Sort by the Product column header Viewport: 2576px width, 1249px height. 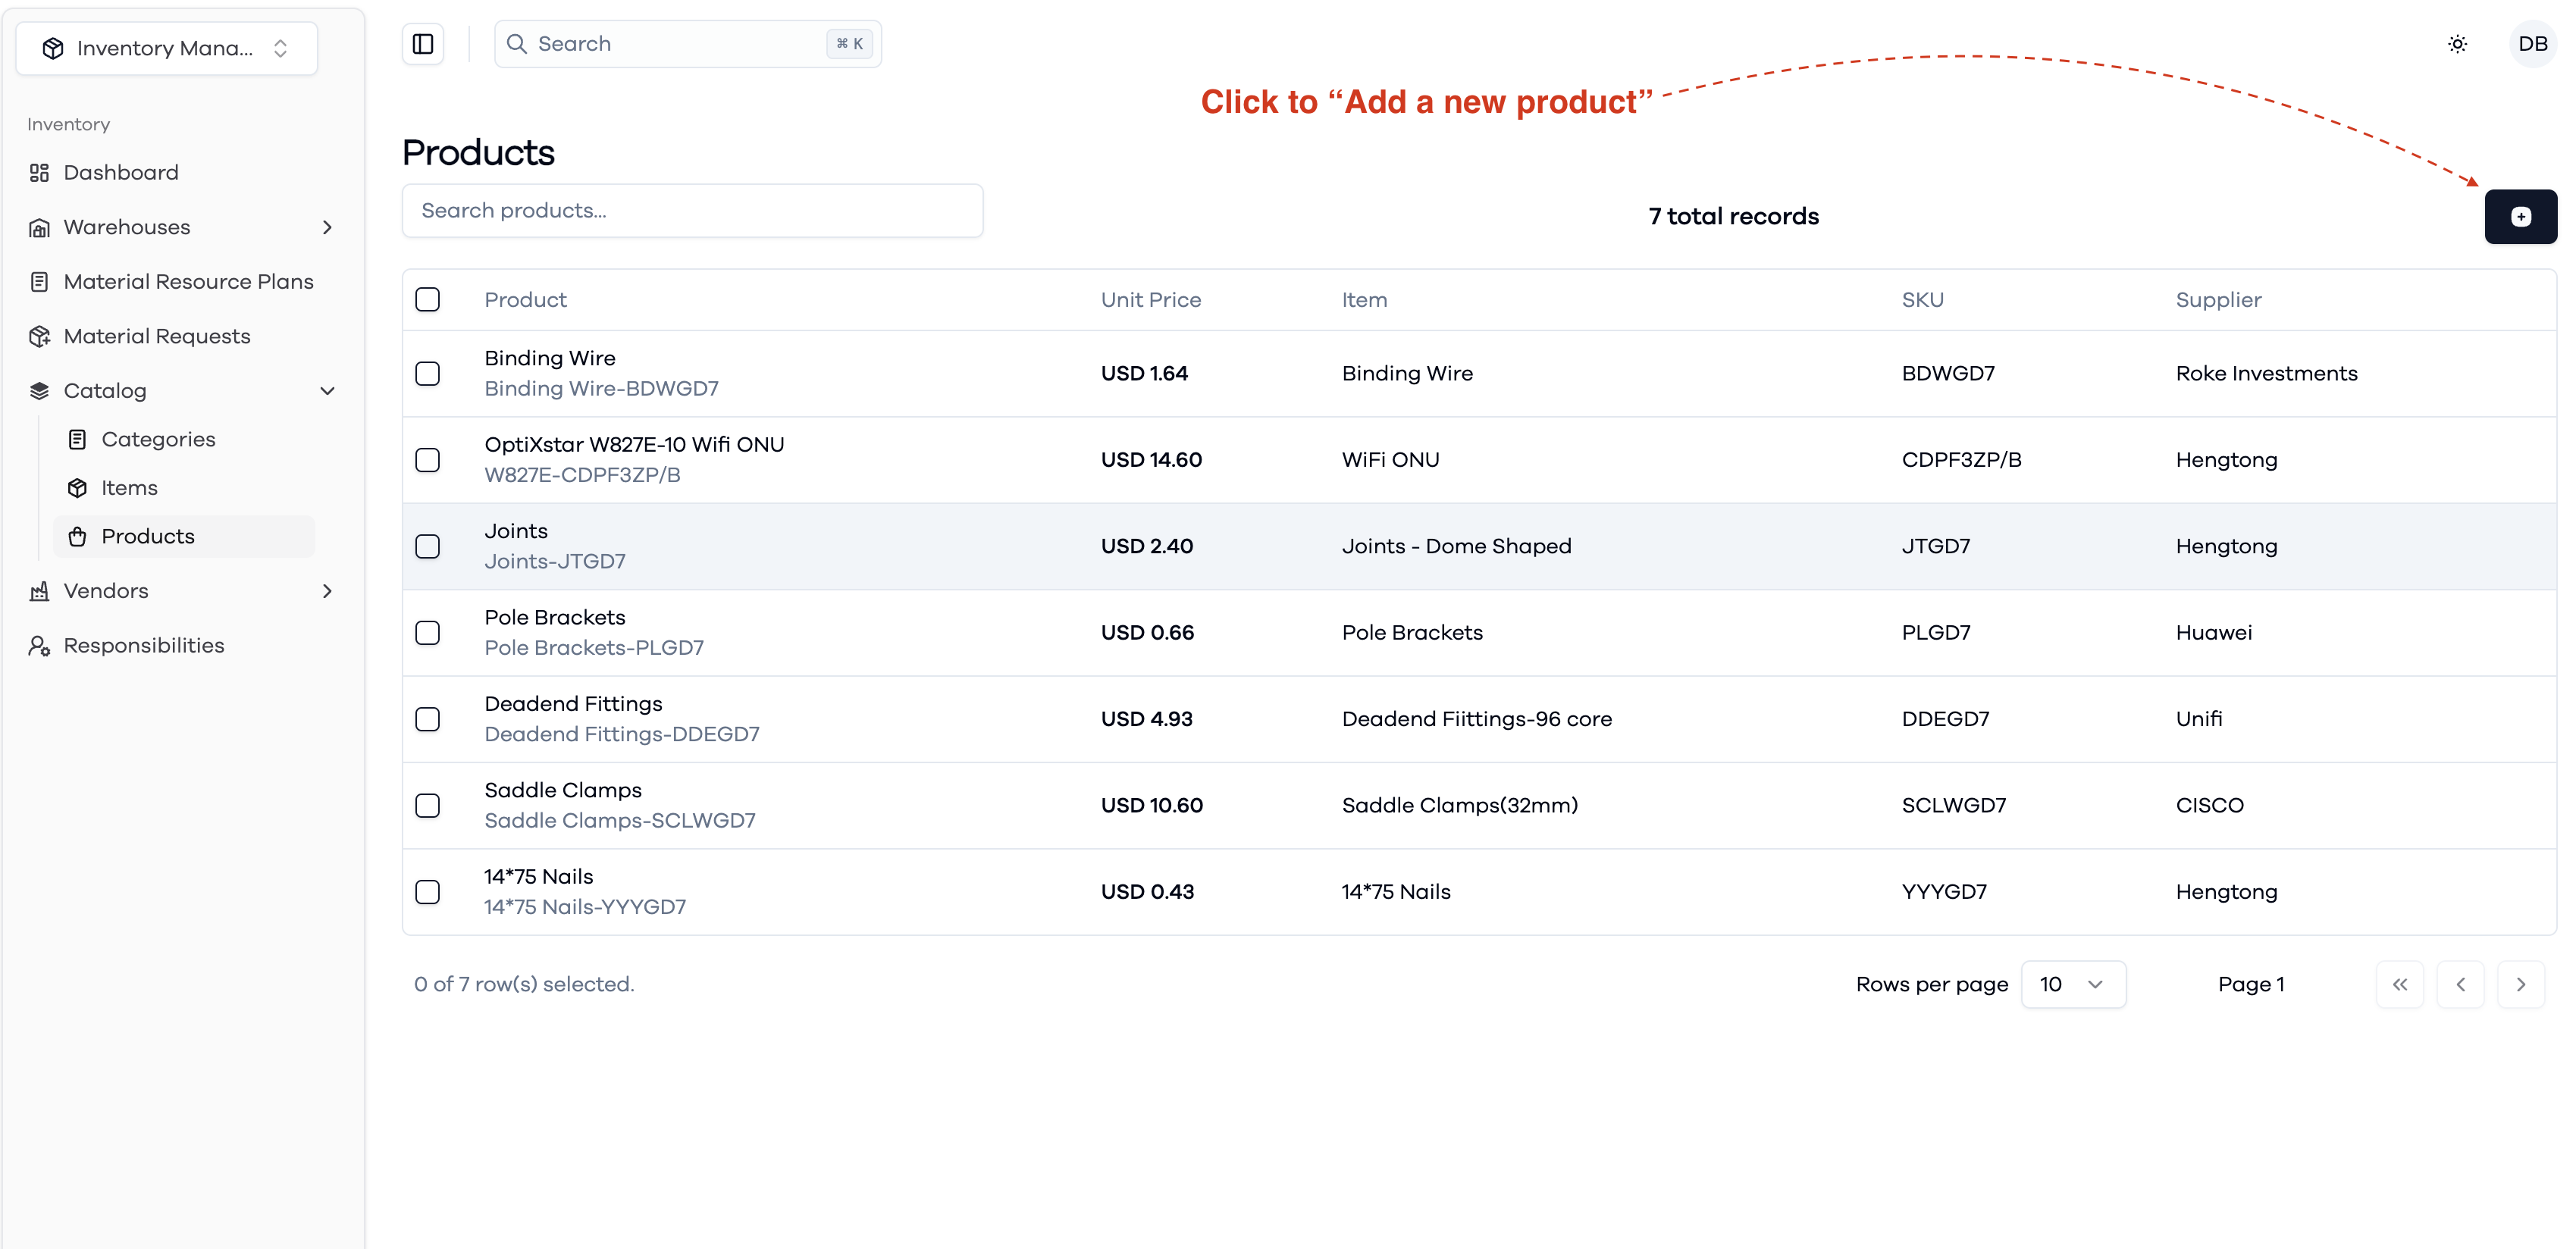click(525, 300)
